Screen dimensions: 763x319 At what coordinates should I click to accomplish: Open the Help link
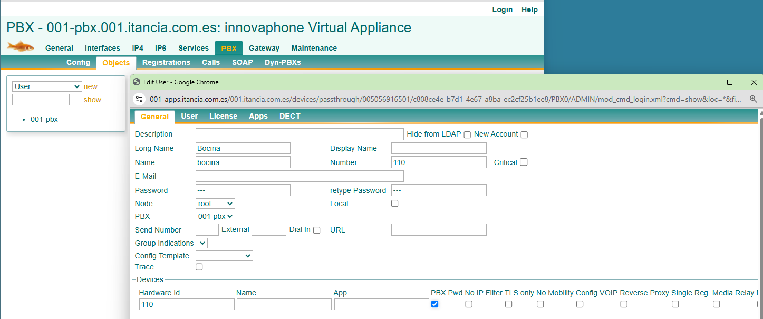coord(529,9)
